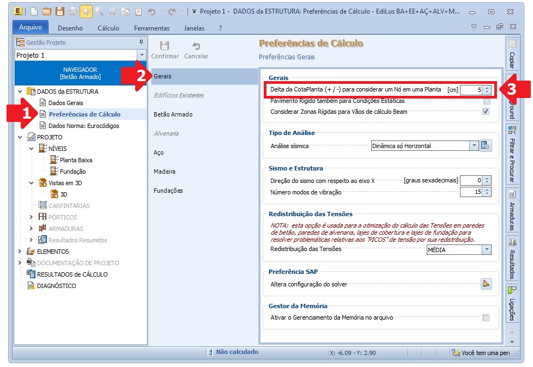
Task: Click the undo arrow icon
Action: point(152,11)
